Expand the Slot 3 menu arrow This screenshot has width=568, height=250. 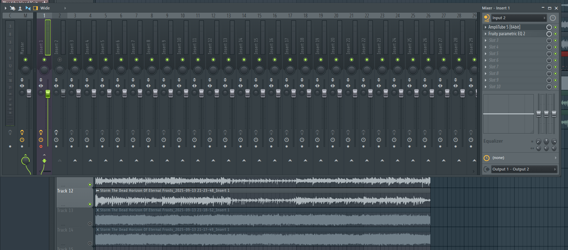tap(486, 40)
